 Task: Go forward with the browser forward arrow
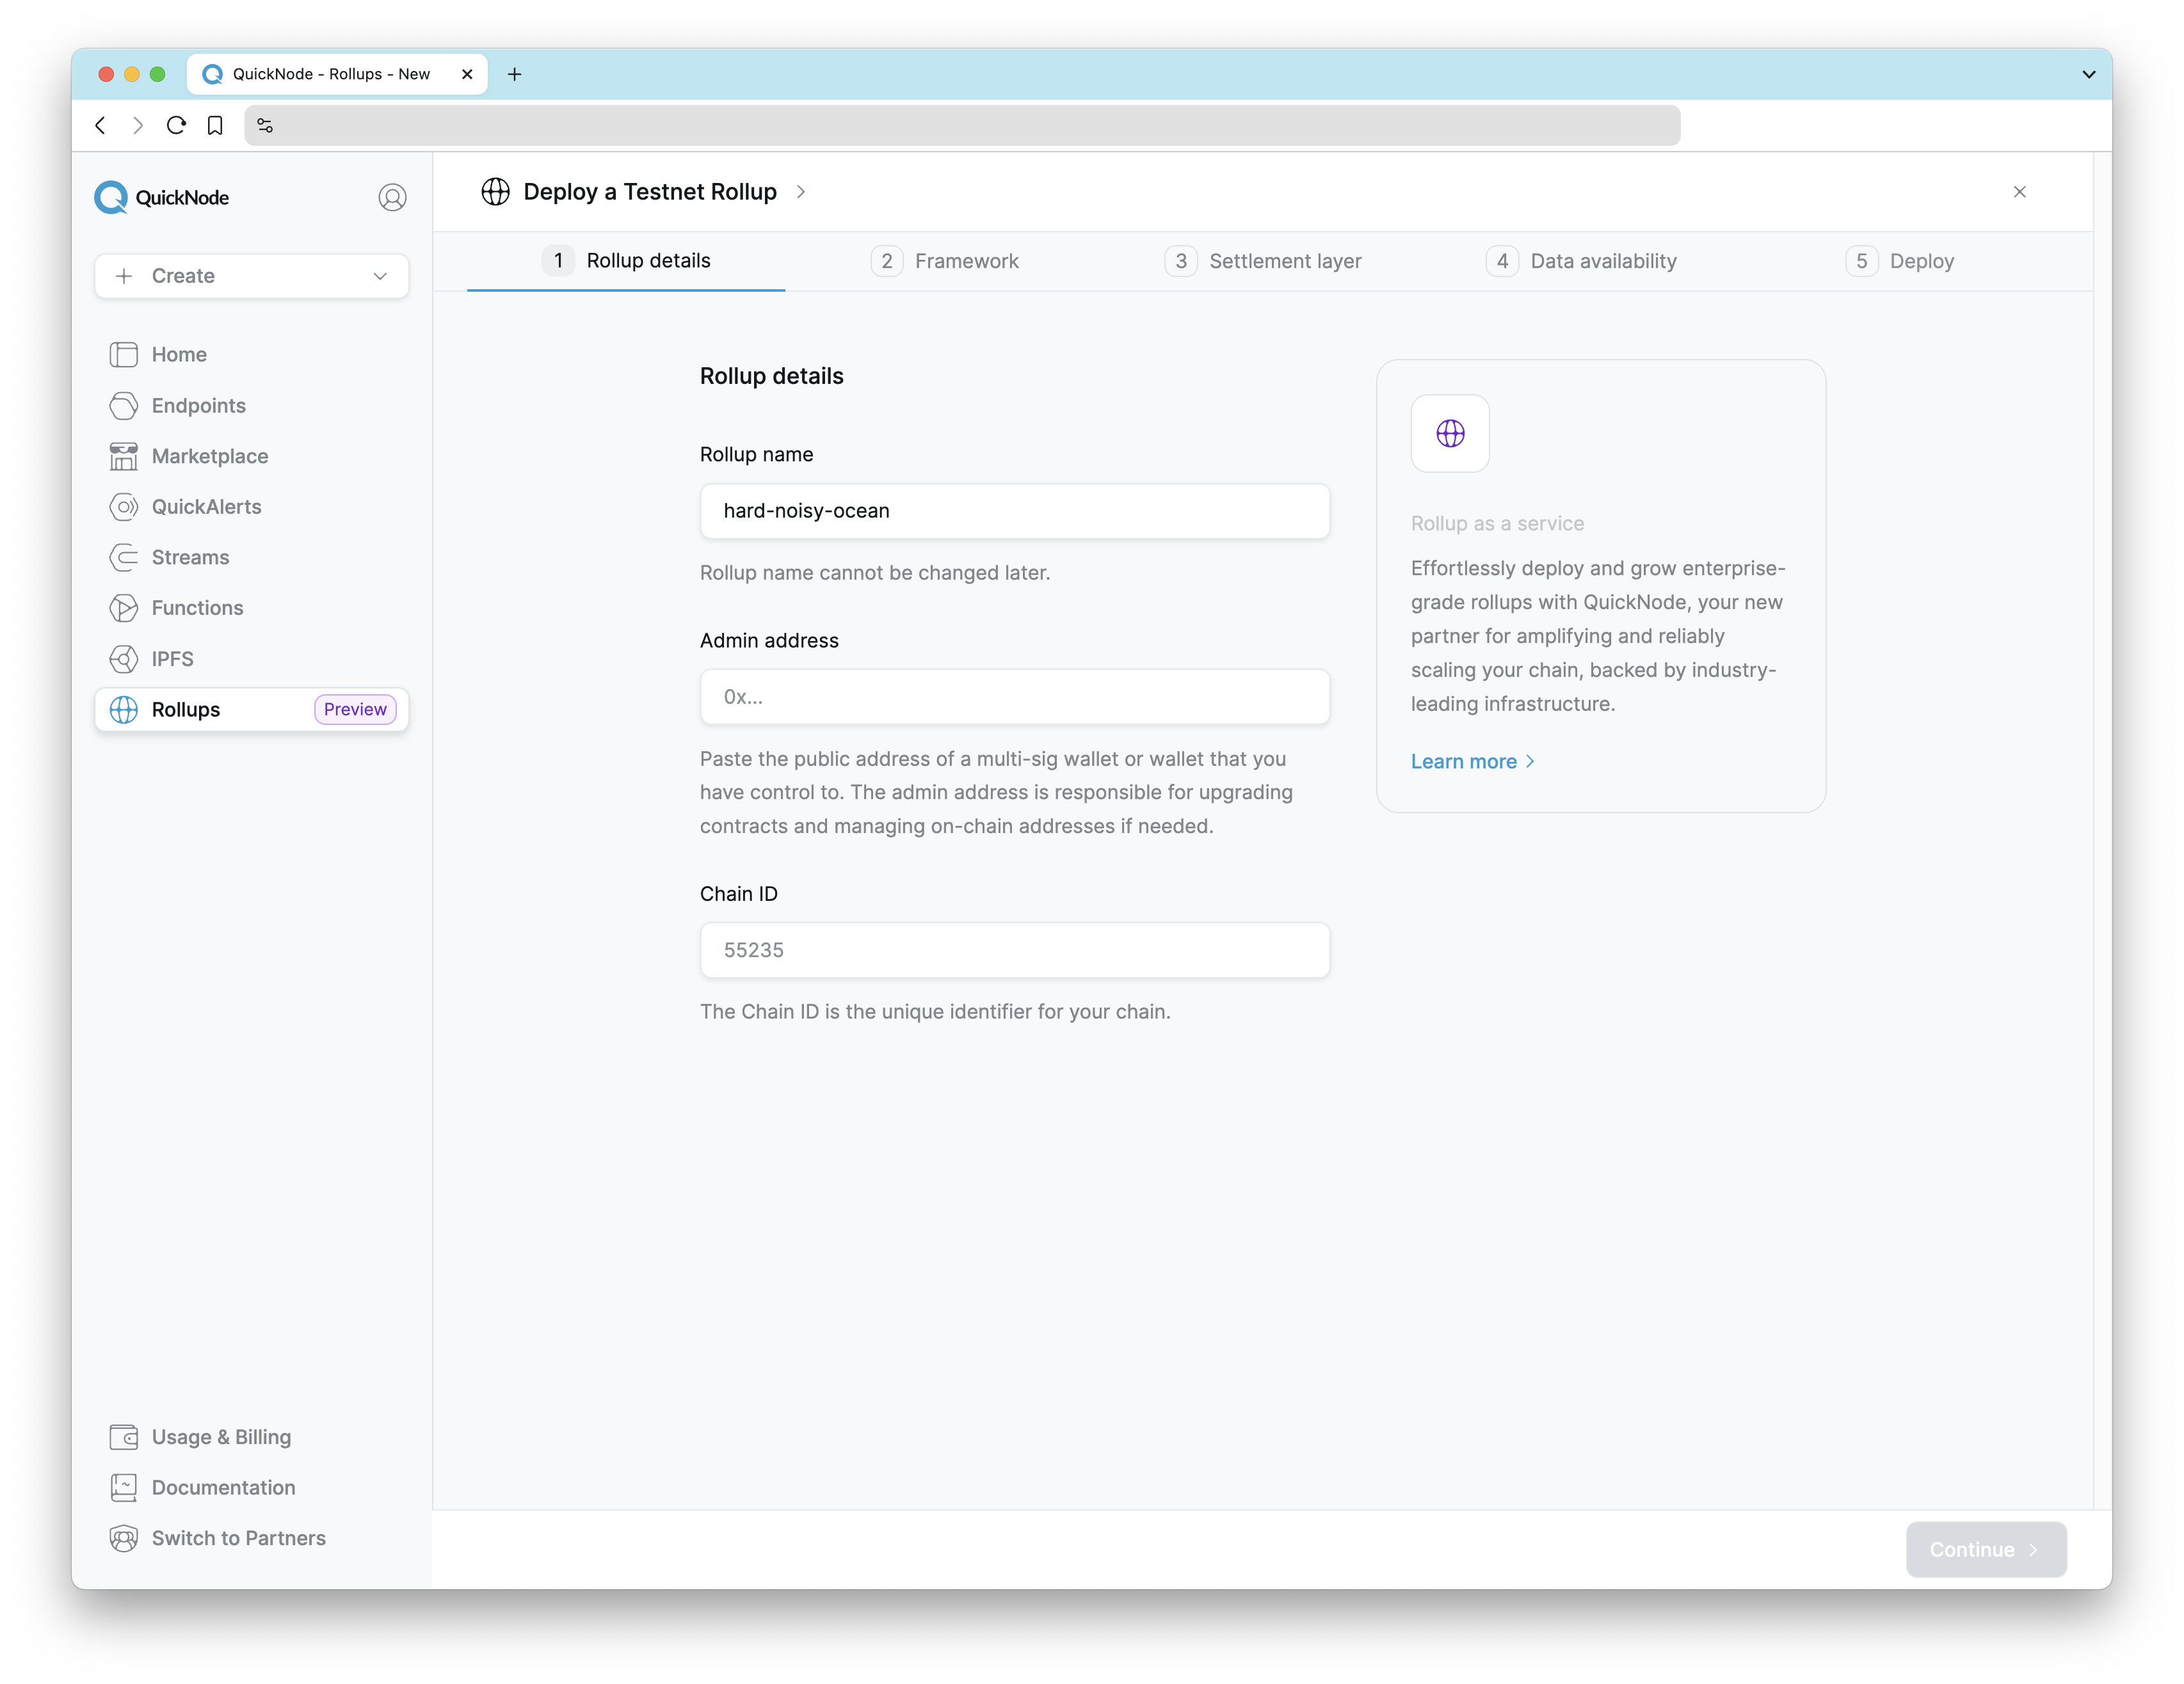(138, 126)
